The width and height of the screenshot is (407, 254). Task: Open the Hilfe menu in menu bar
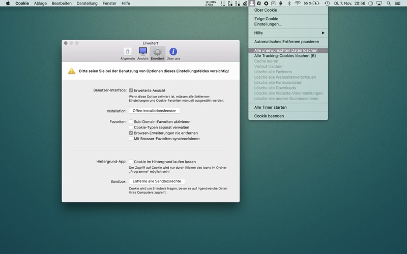pos(126,3)
